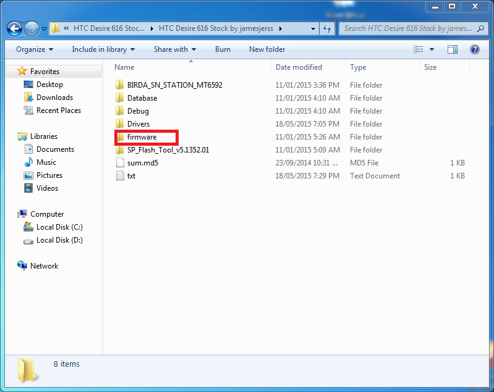This screenshot has width=494, height=392.
Task: Click the 18/05/2015 7:05 PM date
Action: (x=307, y=124)
